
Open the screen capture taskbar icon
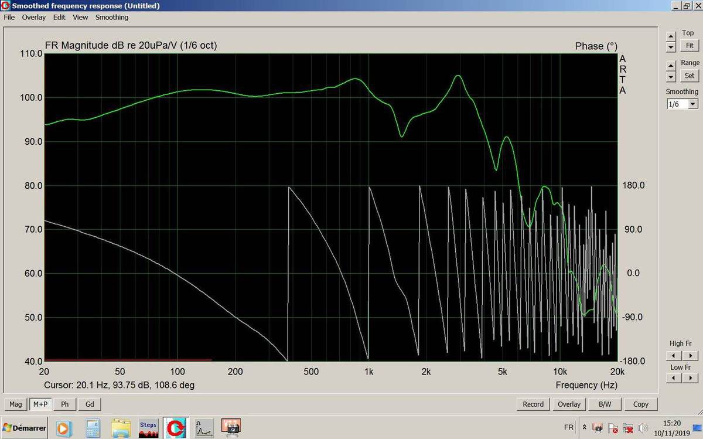(x=232, y=428)
